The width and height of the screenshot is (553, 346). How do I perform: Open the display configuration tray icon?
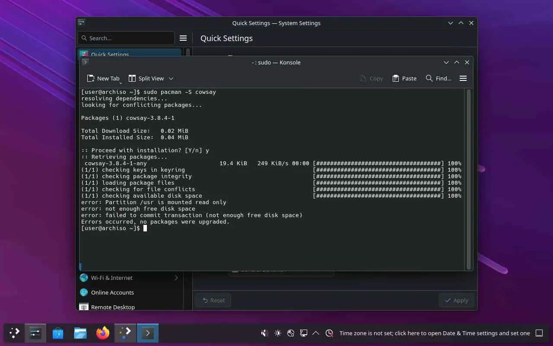click(x=304, y=333)
